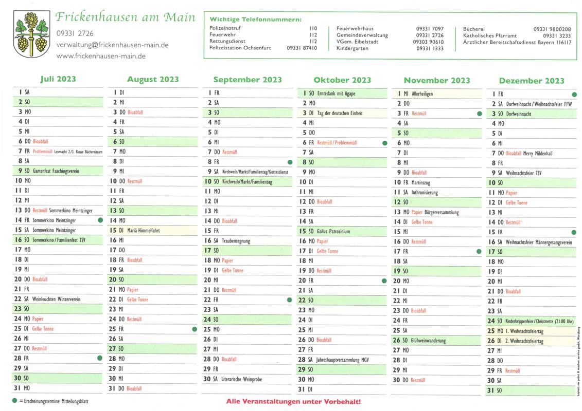Click Glühweinwanderung on 26 November
The image size is (582, 411).
point(428,340)
